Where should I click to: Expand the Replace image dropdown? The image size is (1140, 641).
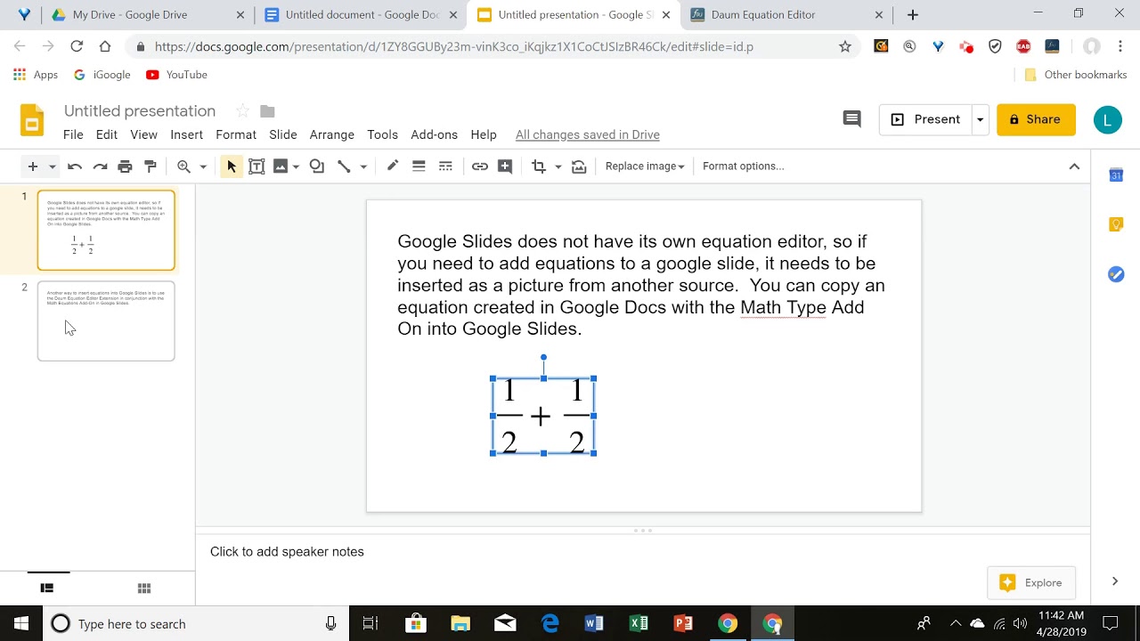pyautogui.click(x=645, y=166)
